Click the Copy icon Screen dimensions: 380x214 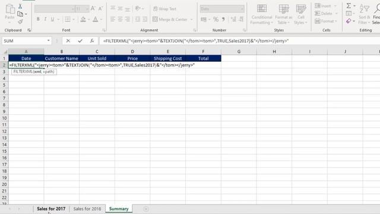pos(20,14)
